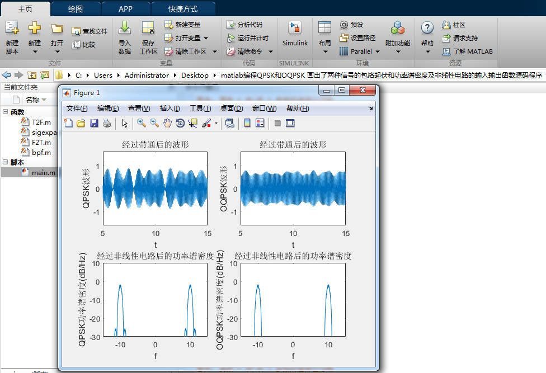This screenshot has width=546, height=373.
Task: Select Data Cursor tool
Action: tap(193, 123)
